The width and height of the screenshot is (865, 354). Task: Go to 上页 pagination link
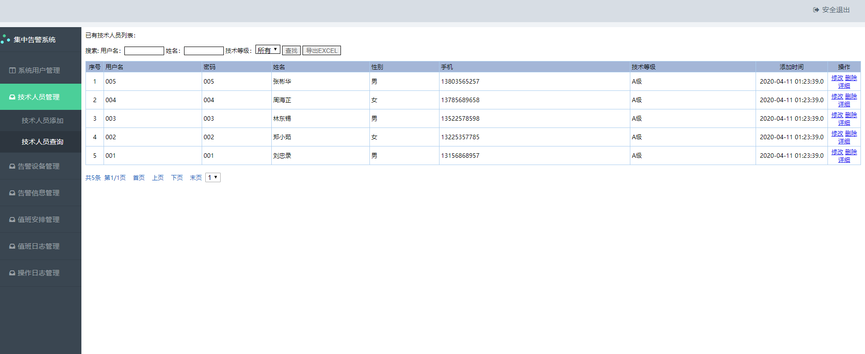click(158, 178)
